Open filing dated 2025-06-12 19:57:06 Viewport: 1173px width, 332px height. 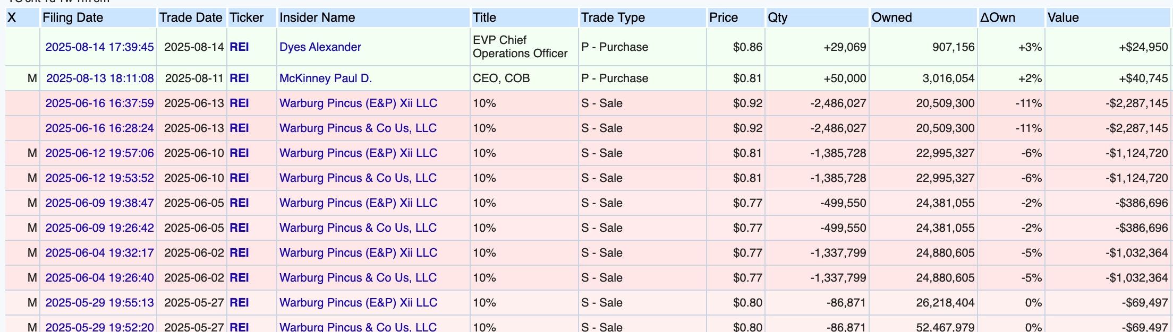click(99, 153)
